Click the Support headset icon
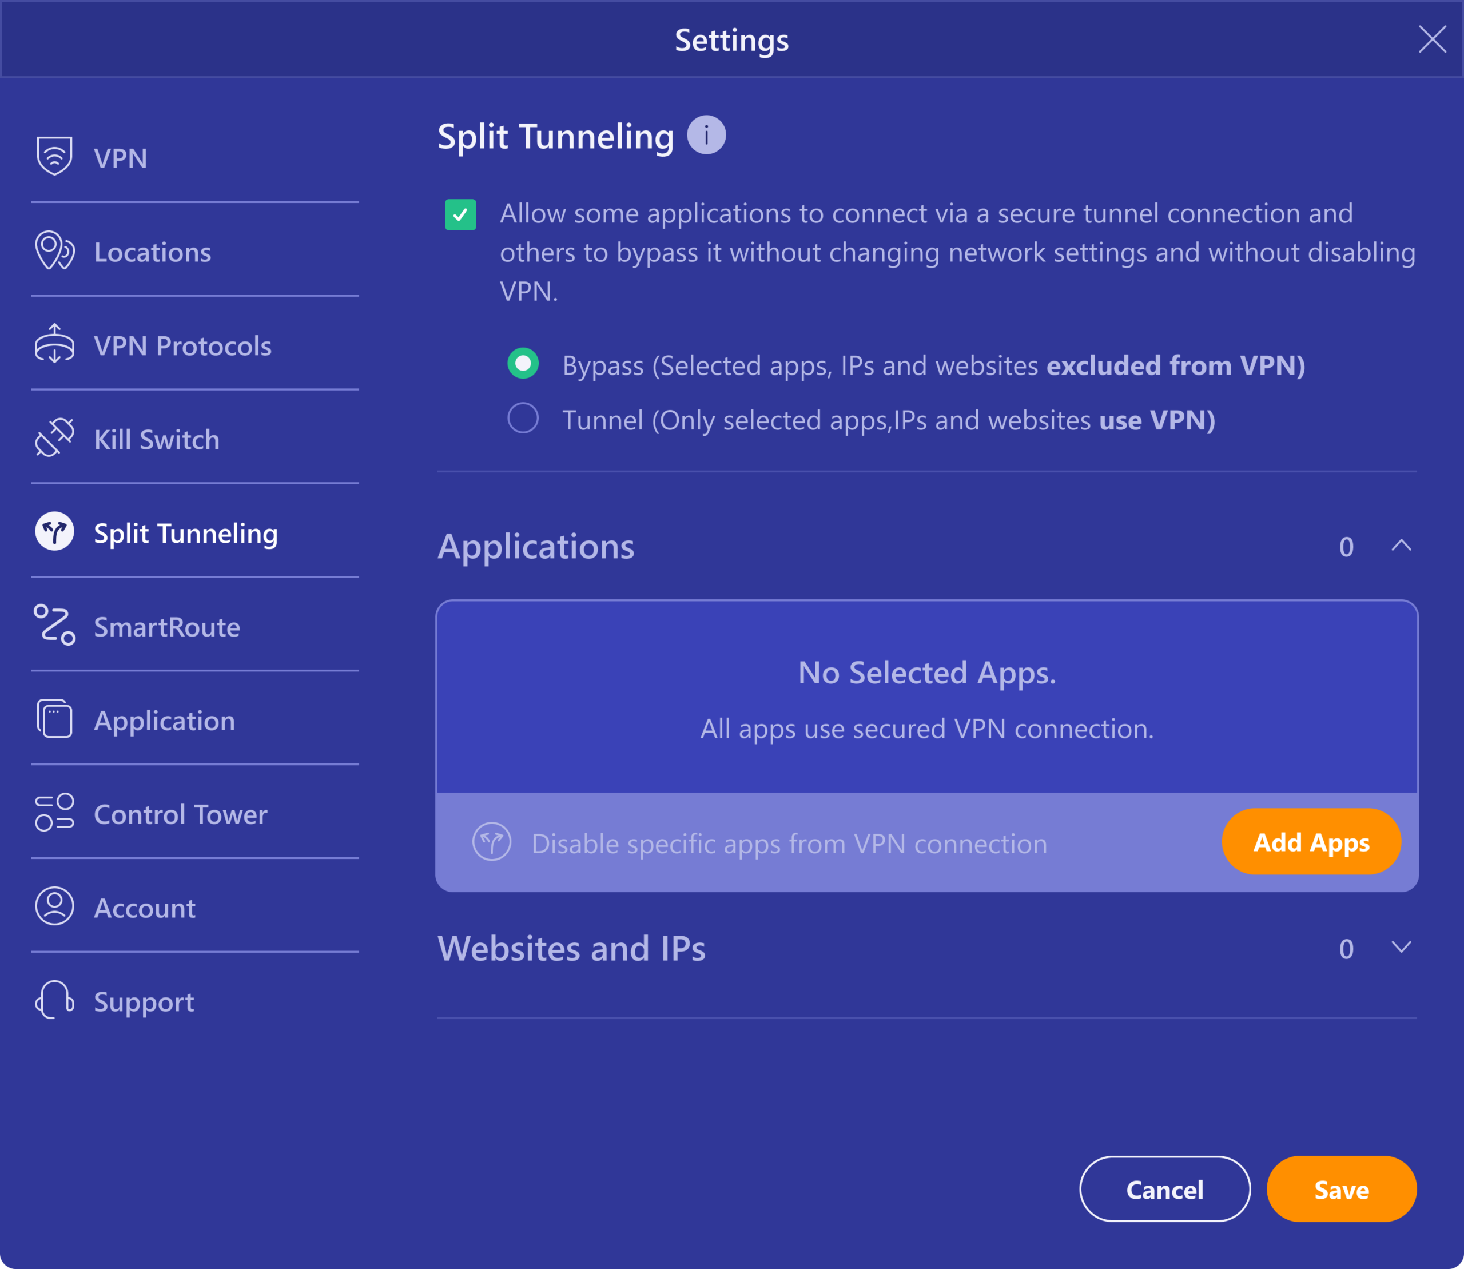The width and height of the screenshot is (1464, 1269). pos(55,1001)
